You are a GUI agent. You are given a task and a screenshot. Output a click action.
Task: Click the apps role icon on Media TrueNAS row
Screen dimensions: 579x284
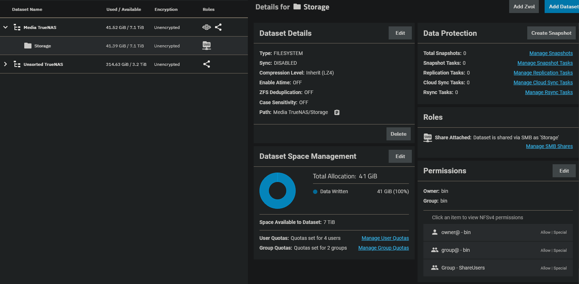pos(207,27)
